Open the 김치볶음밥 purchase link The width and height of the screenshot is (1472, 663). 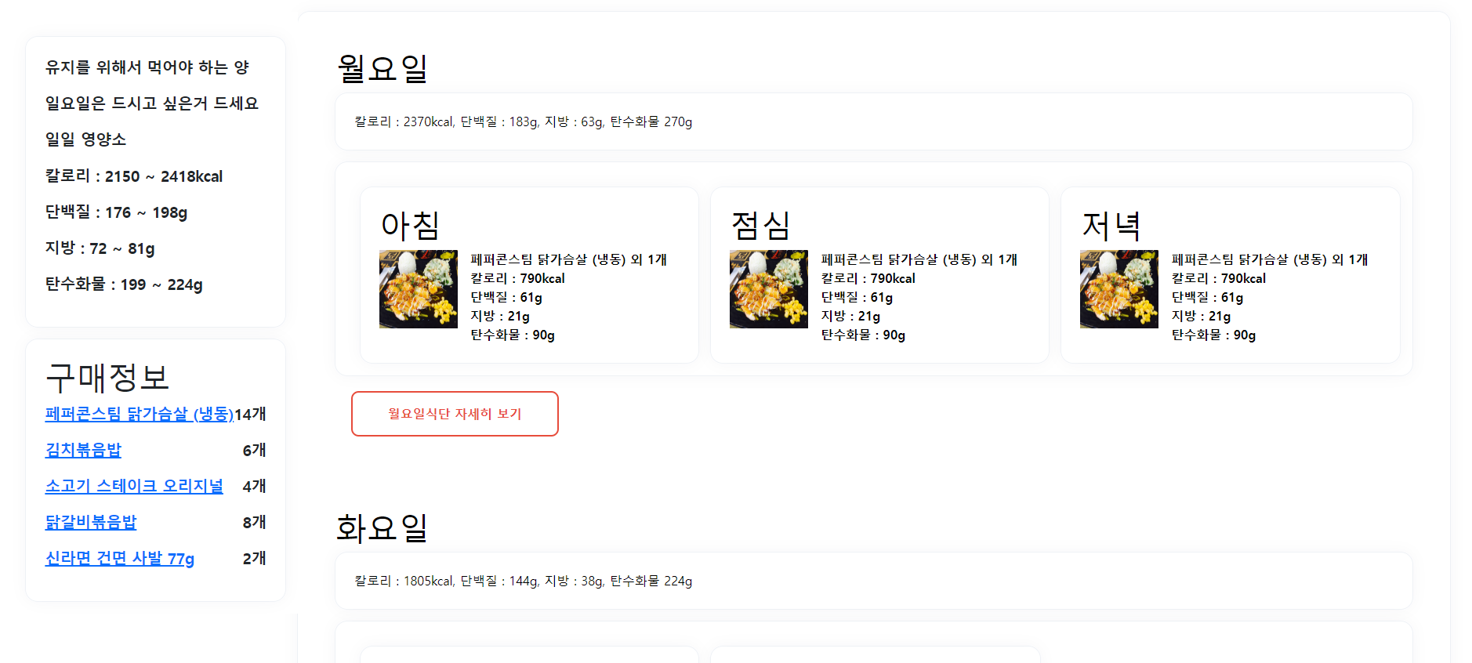pyautogui.click(x=83, y=450)
